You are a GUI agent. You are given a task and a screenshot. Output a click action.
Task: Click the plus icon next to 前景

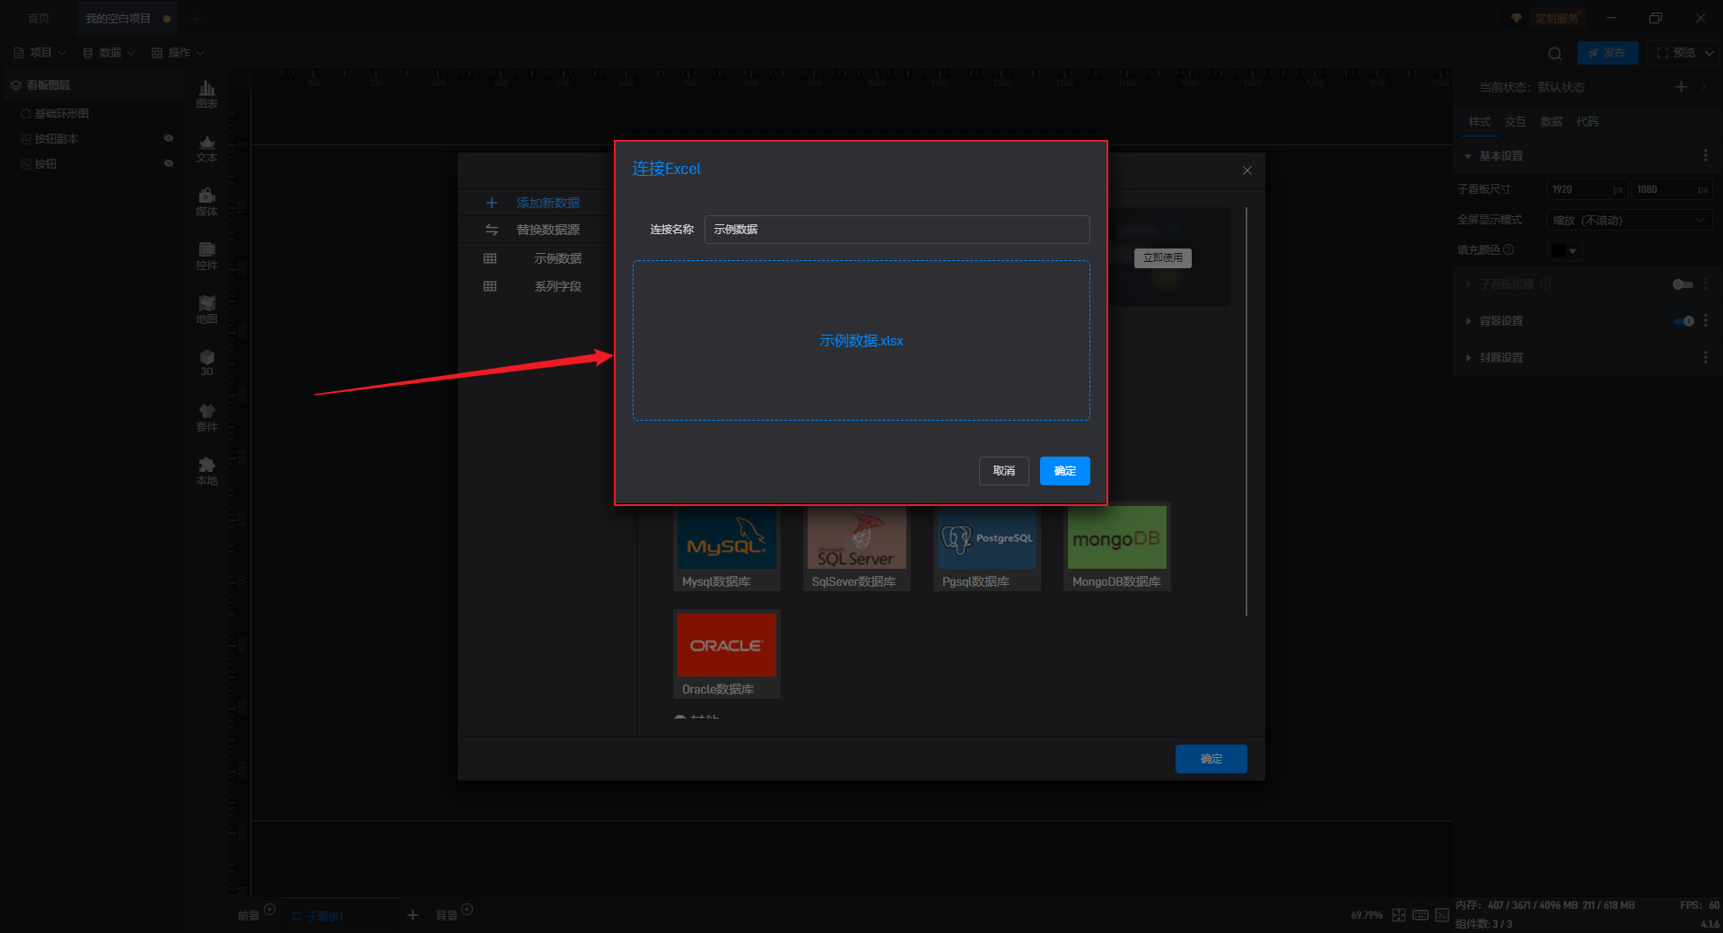tap(269, 910)
